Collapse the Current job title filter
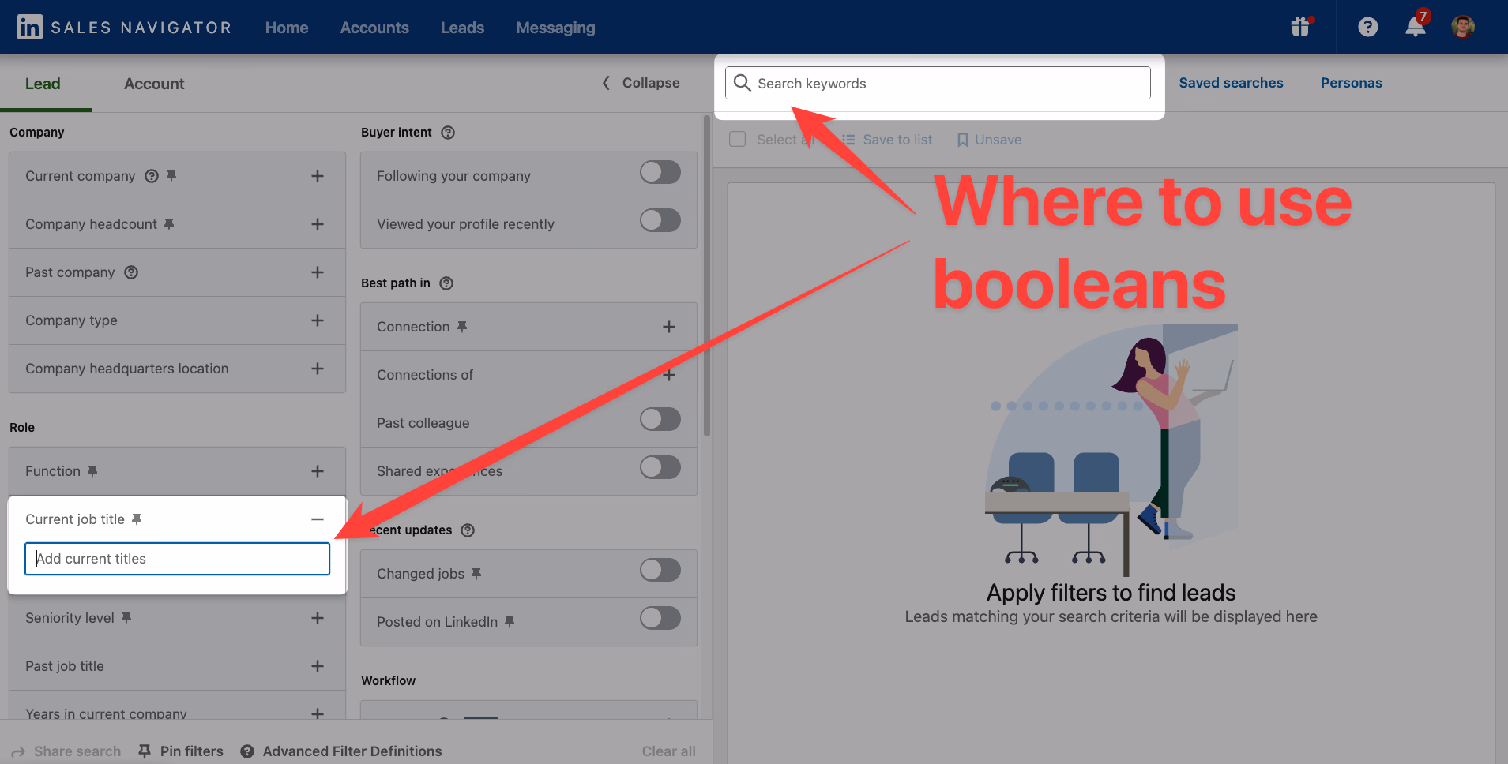Viewport: 1508px width, 764px height. (x=318, y=519)
